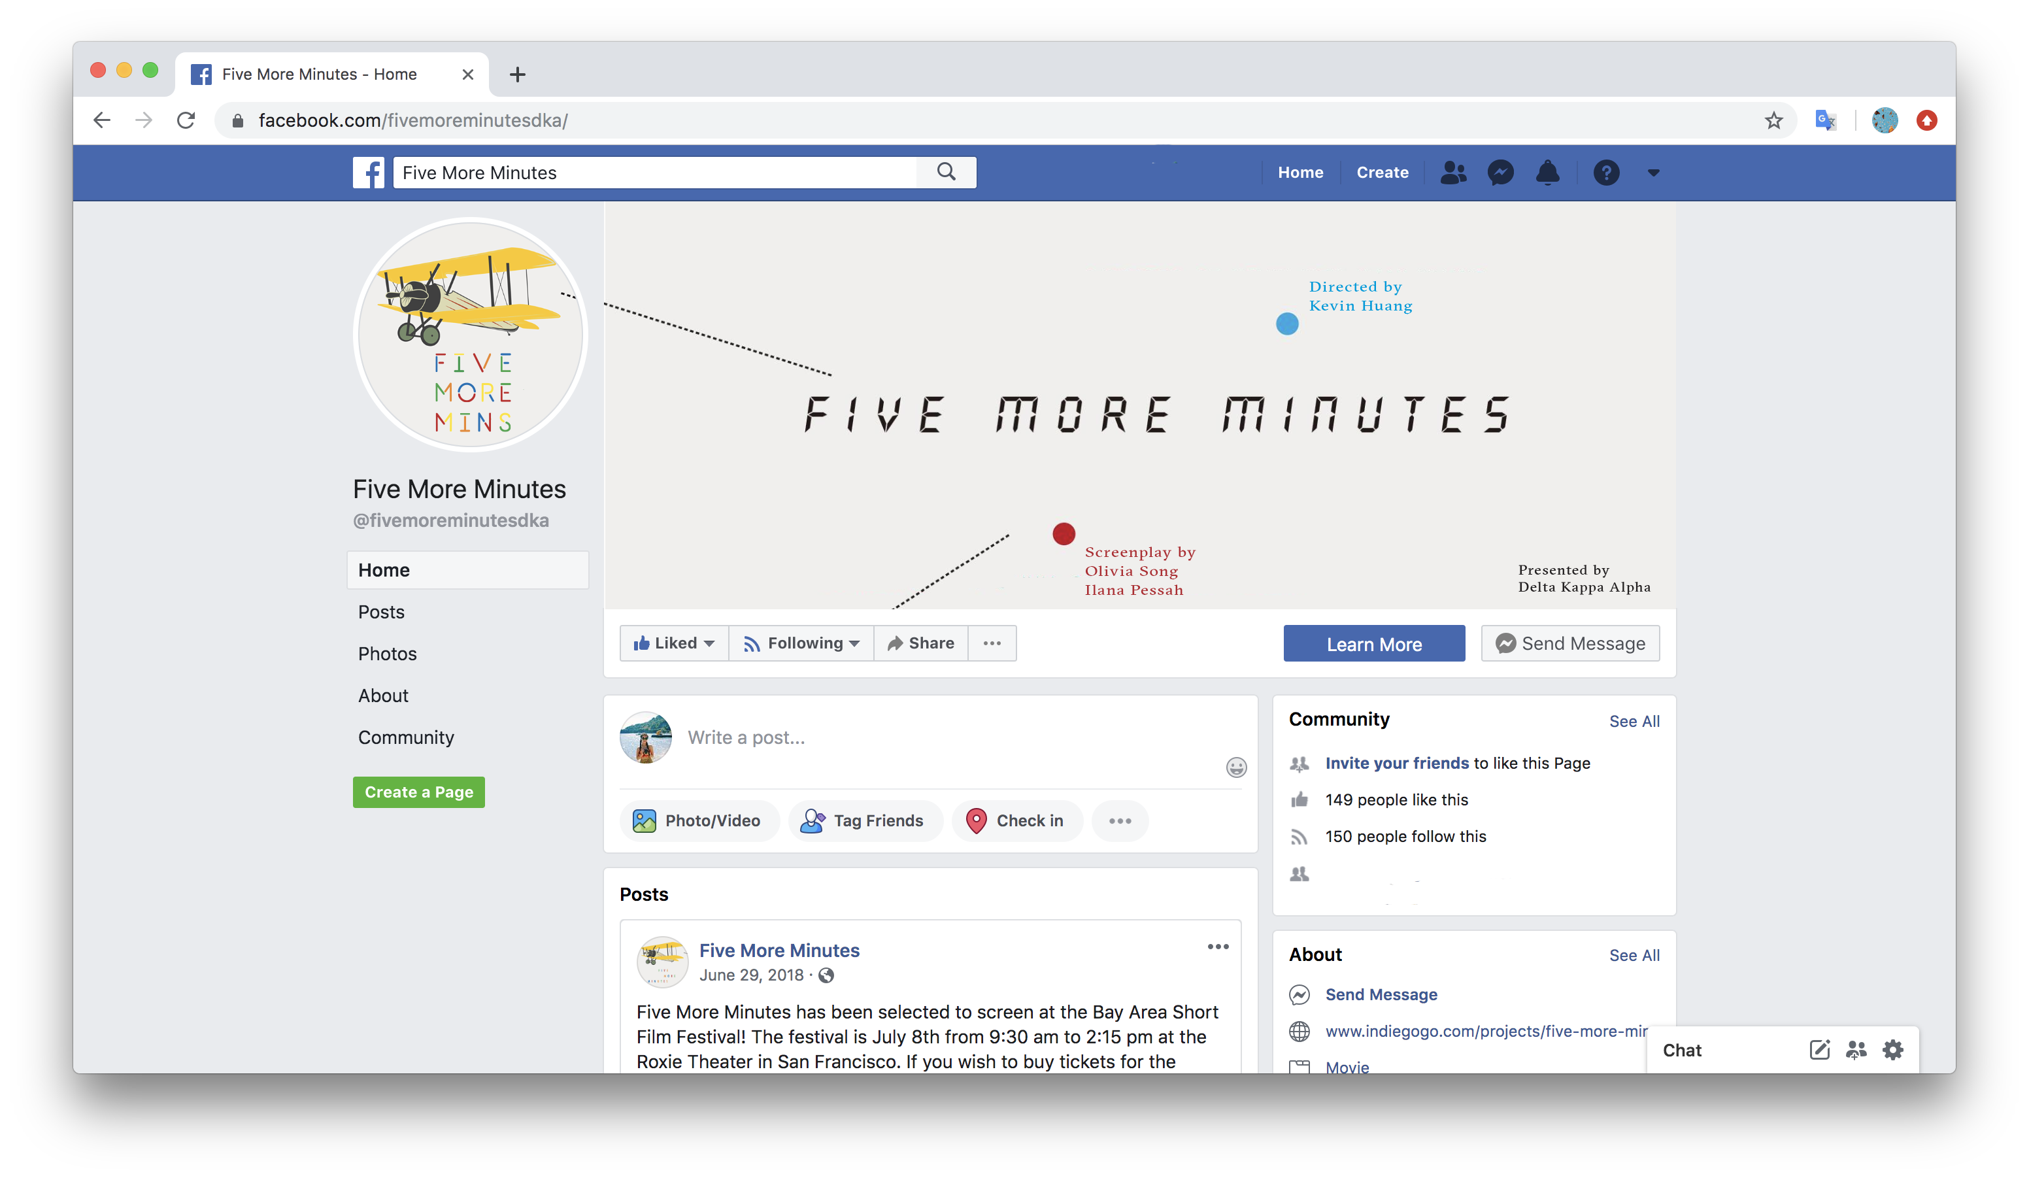Click the post's Public globe icon

[826, 976]
